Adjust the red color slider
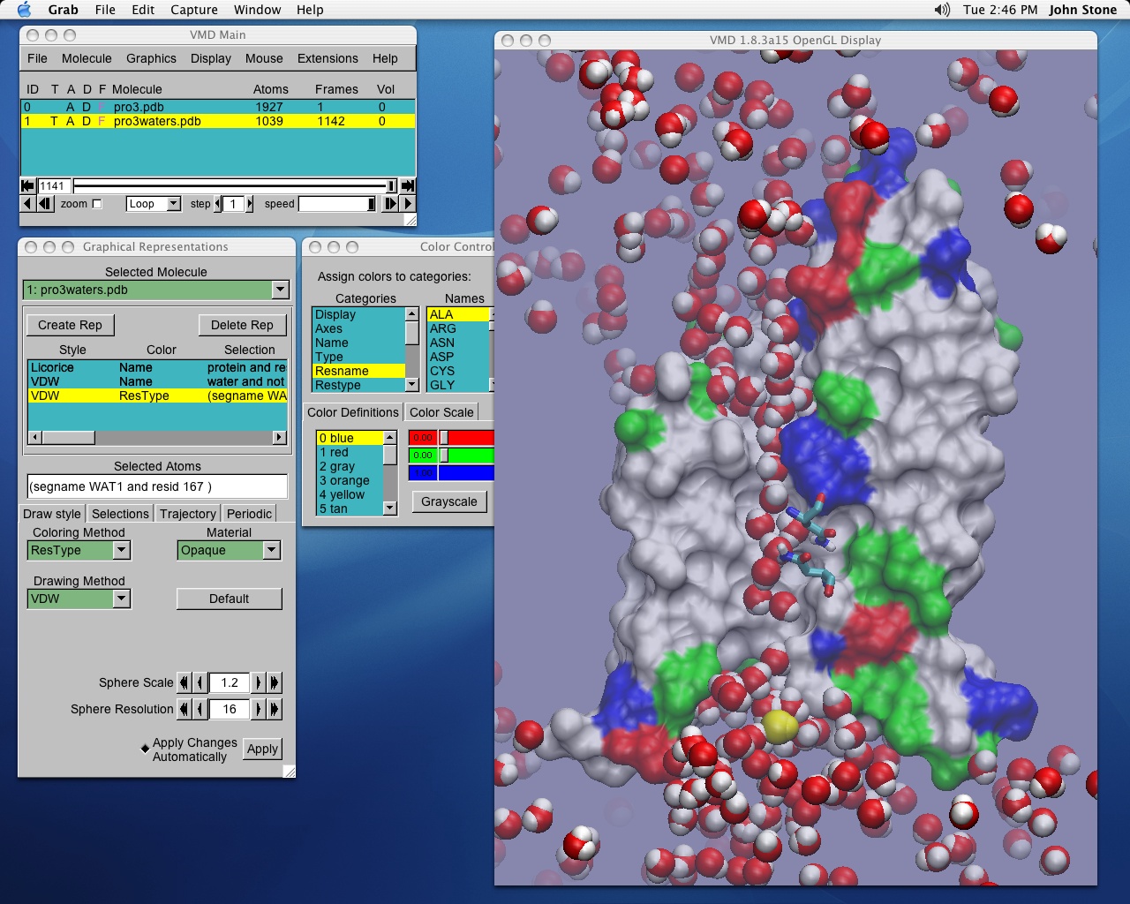Image resolution: width=1130 pixels, height=904 pixels. [x=445, y=438]
